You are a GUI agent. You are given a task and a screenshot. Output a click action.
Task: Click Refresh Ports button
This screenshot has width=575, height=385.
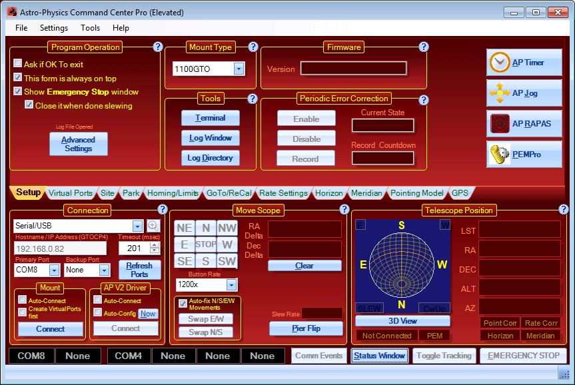pyautogui.click(x=139, y=270)
